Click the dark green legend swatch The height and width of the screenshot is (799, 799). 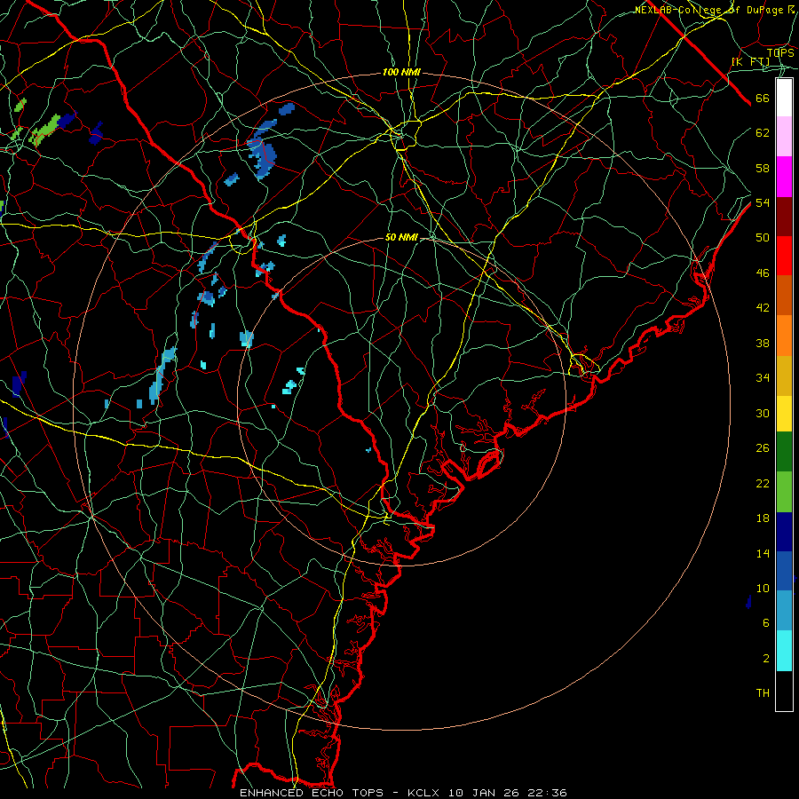pos(784,452)
